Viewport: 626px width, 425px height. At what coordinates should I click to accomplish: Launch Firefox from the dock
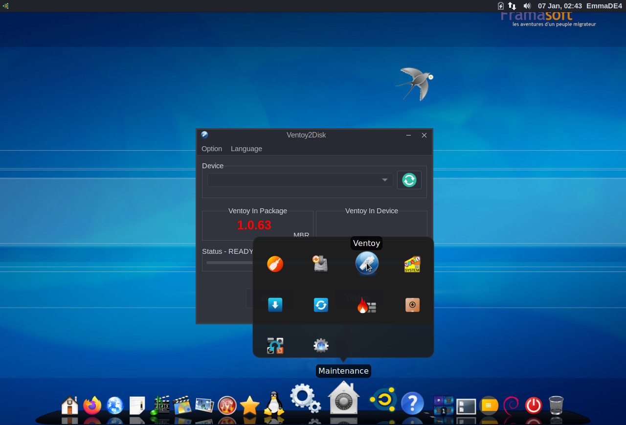(x=92, y=405)
